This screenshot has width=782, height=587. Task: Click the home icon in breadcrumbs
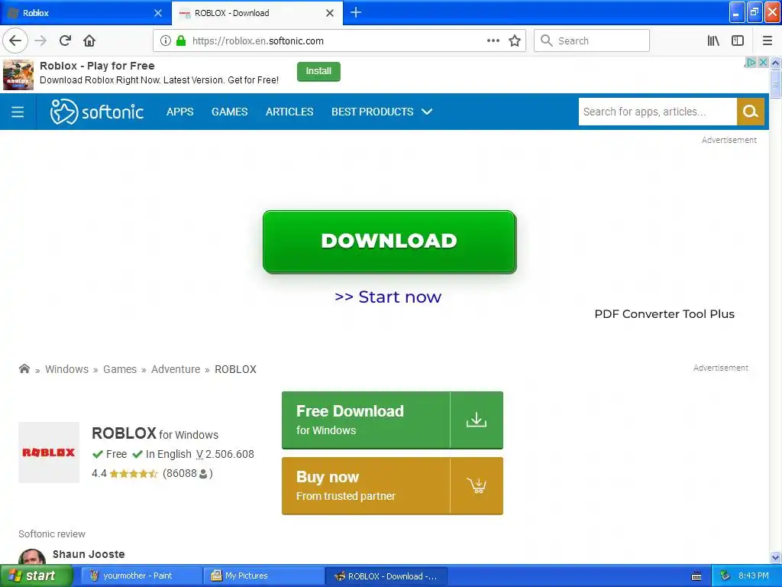24,369
